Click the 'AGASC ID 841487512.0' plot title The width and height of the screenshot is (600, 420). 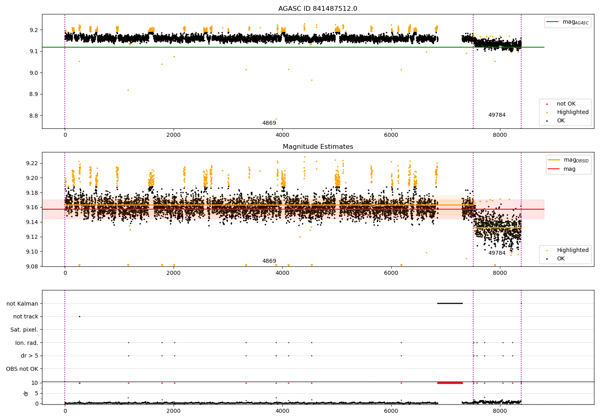(318, 9)
